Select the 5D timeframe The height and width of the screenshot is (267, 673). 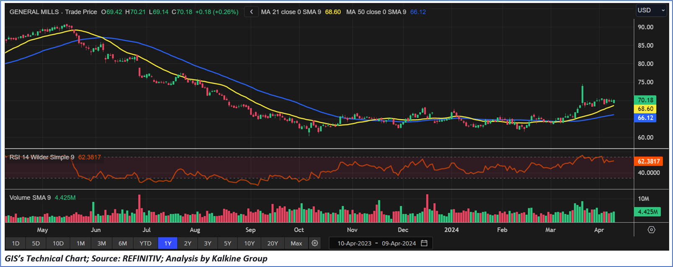click(36, 243)
